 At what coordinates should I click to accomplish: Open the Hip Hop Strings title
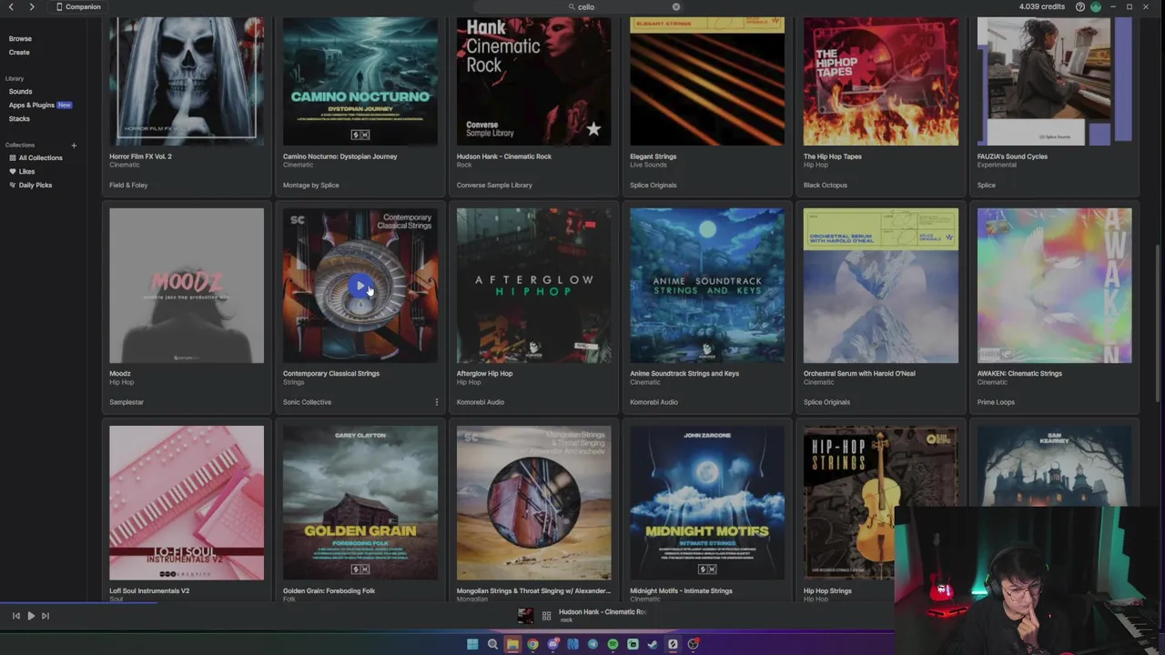point(827,590)
